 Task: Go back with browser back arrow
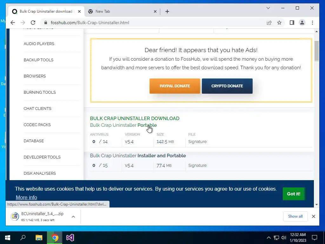pos(13,23)
